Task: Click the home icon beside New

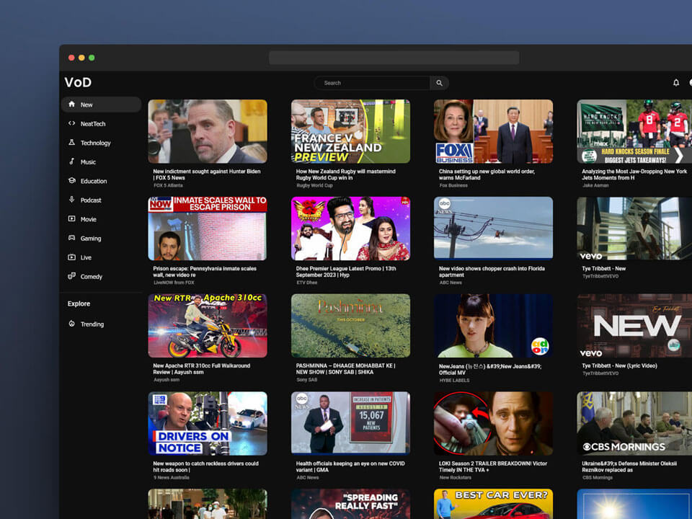Action: pos(71,105)
